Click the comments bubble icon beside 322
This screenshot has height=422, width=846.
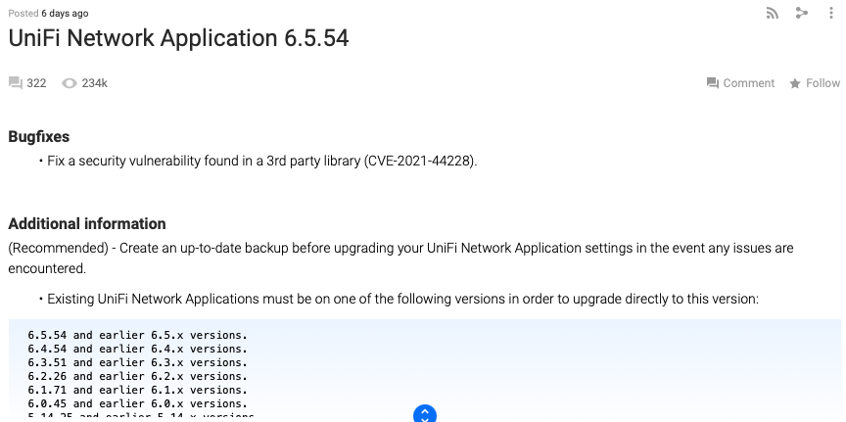(15, 83)
